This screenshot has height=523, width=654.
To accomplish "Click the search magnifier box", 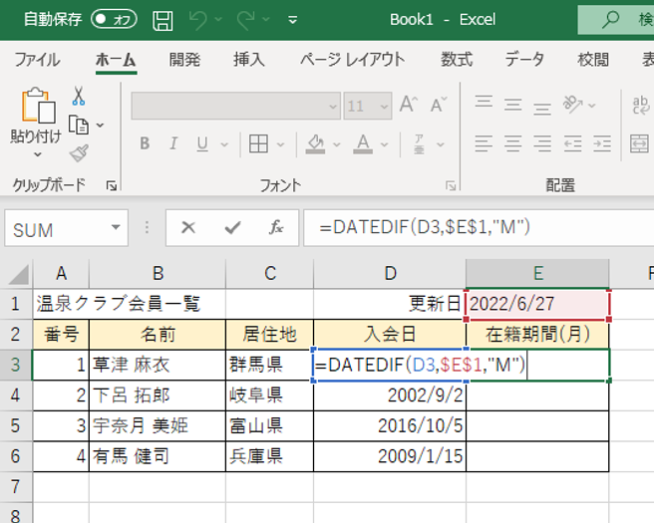I will (x=616, y=19).
